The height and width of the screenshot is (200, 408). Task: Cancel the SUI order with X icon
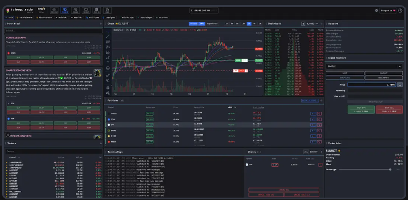point(320,165)
